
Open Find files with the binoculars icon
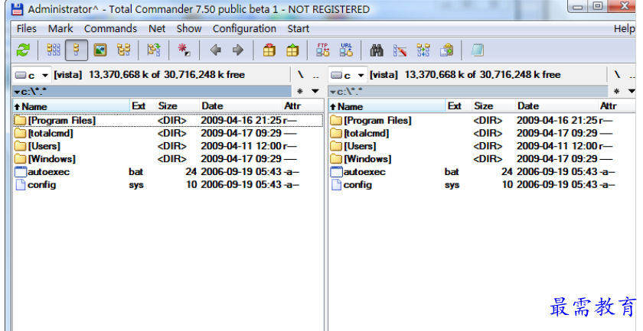(377, 50)
